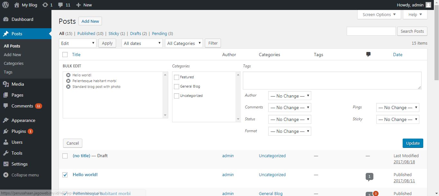This screenshot has height=196, width=439.
Task: Open the Status No Change dropdown
Action: pos(290,119)
